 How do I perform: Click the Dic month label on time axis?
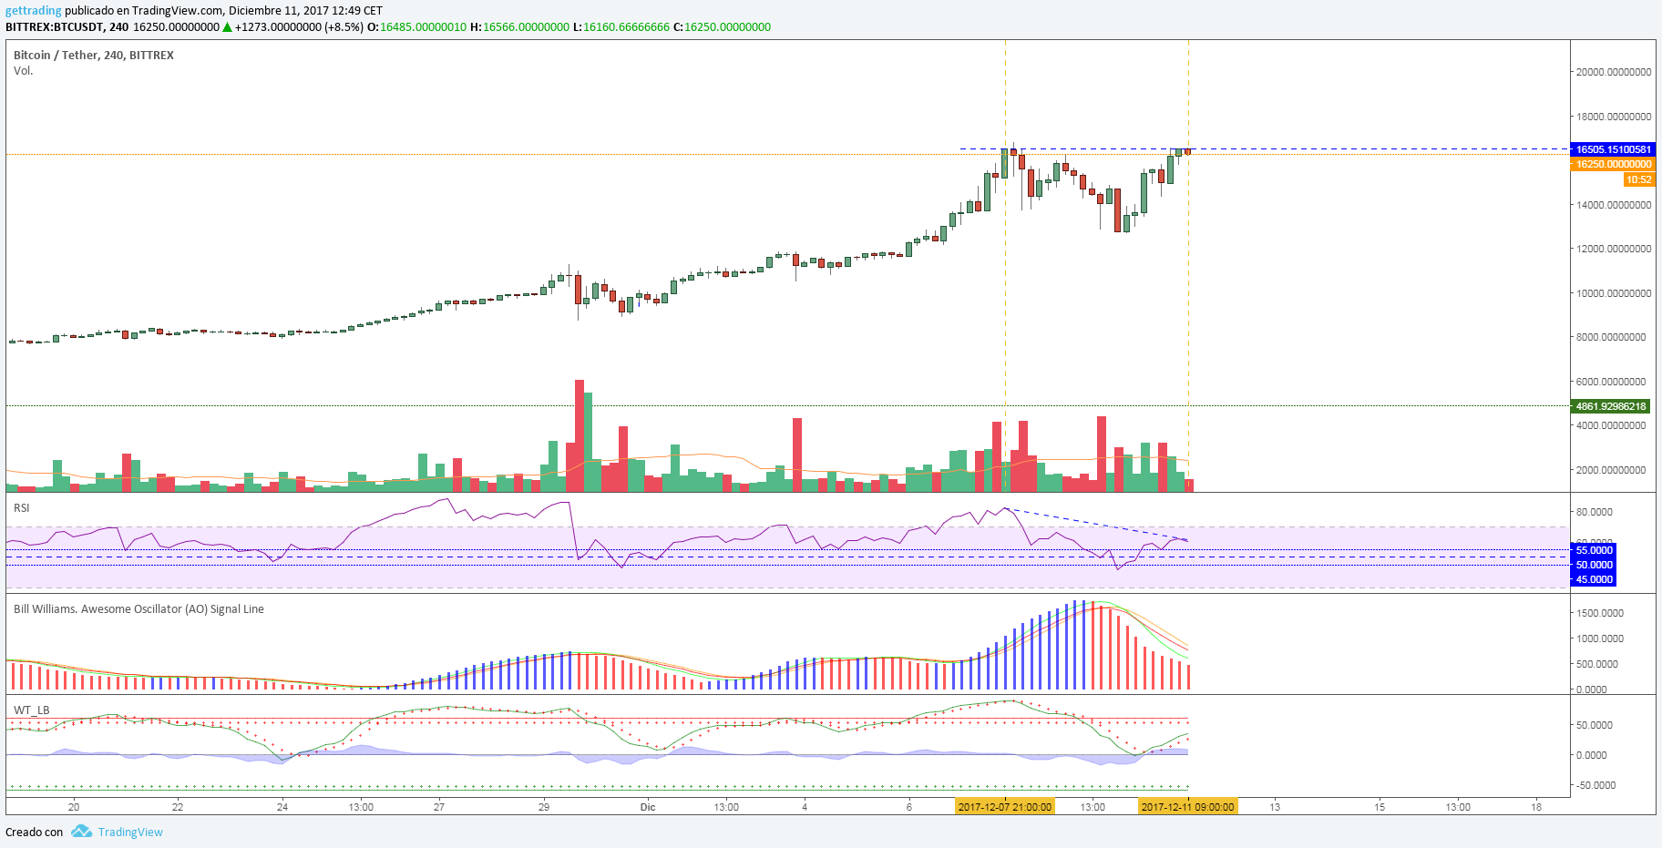648,807
